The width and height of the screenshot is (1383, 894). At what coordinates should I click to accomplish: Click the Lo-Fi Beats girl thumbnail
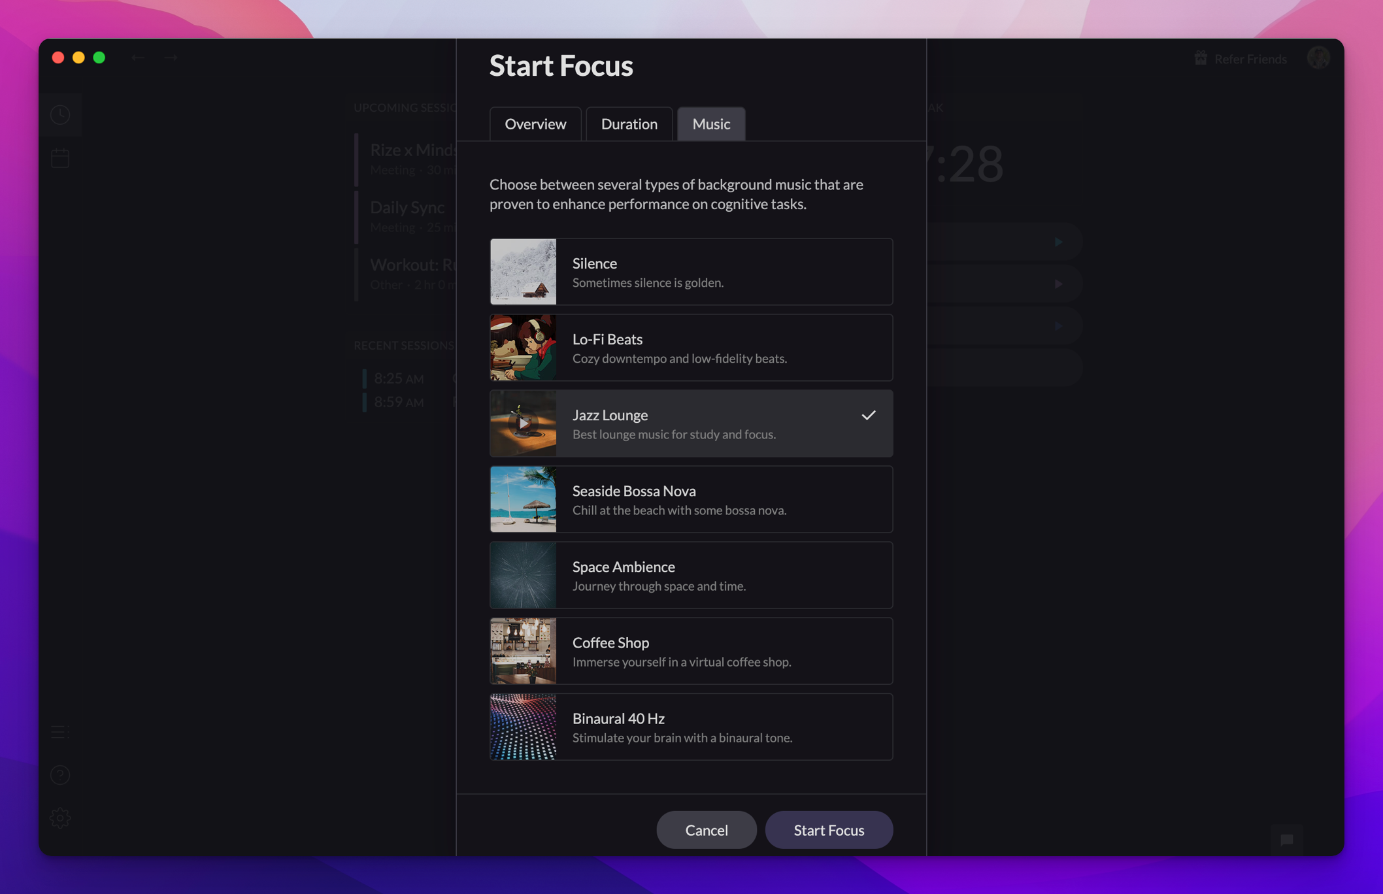tap(524, 348)
